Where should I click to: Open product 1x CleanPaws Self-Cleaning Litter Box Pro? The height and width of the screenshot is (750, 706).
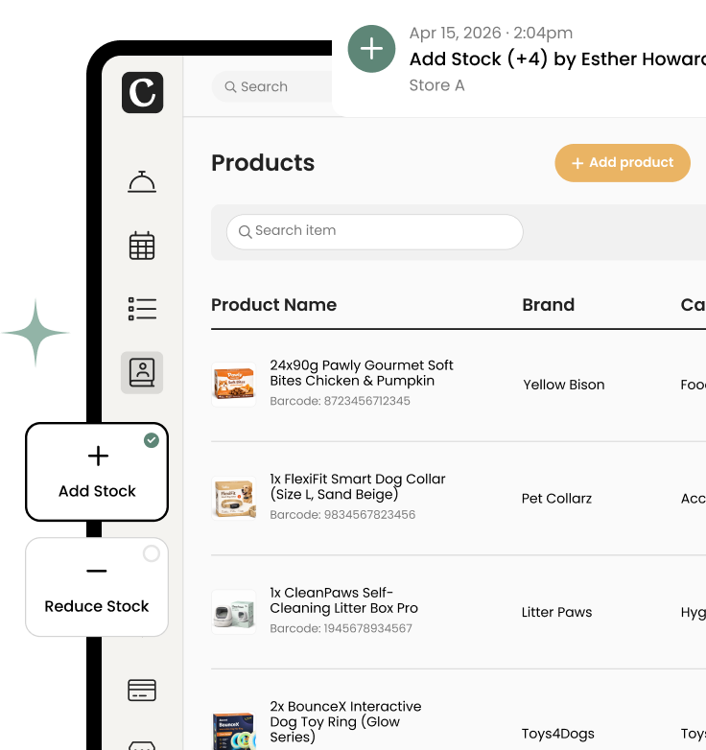[x=343, y=600]
